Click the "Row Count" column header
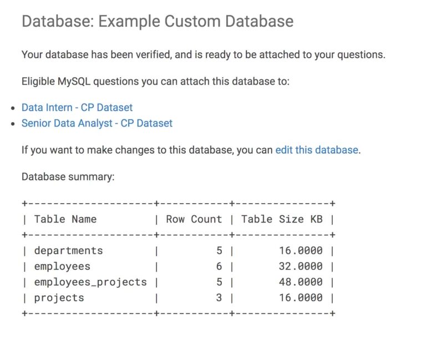This screenshot has height=339, width=426. point(194,219)
